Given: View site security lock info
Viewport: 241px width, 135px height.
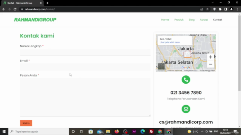Looking at the screenshot, I should tap(22, 9).
